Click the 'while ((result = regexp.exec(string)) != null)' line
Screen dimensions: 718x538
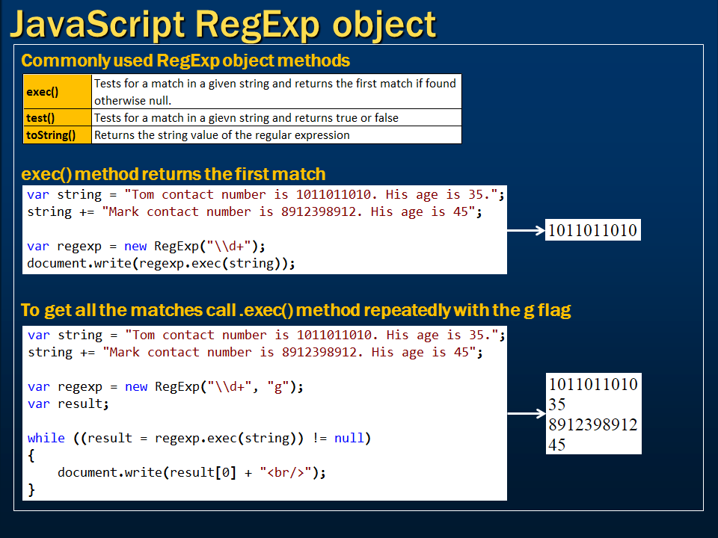point(199,439)
